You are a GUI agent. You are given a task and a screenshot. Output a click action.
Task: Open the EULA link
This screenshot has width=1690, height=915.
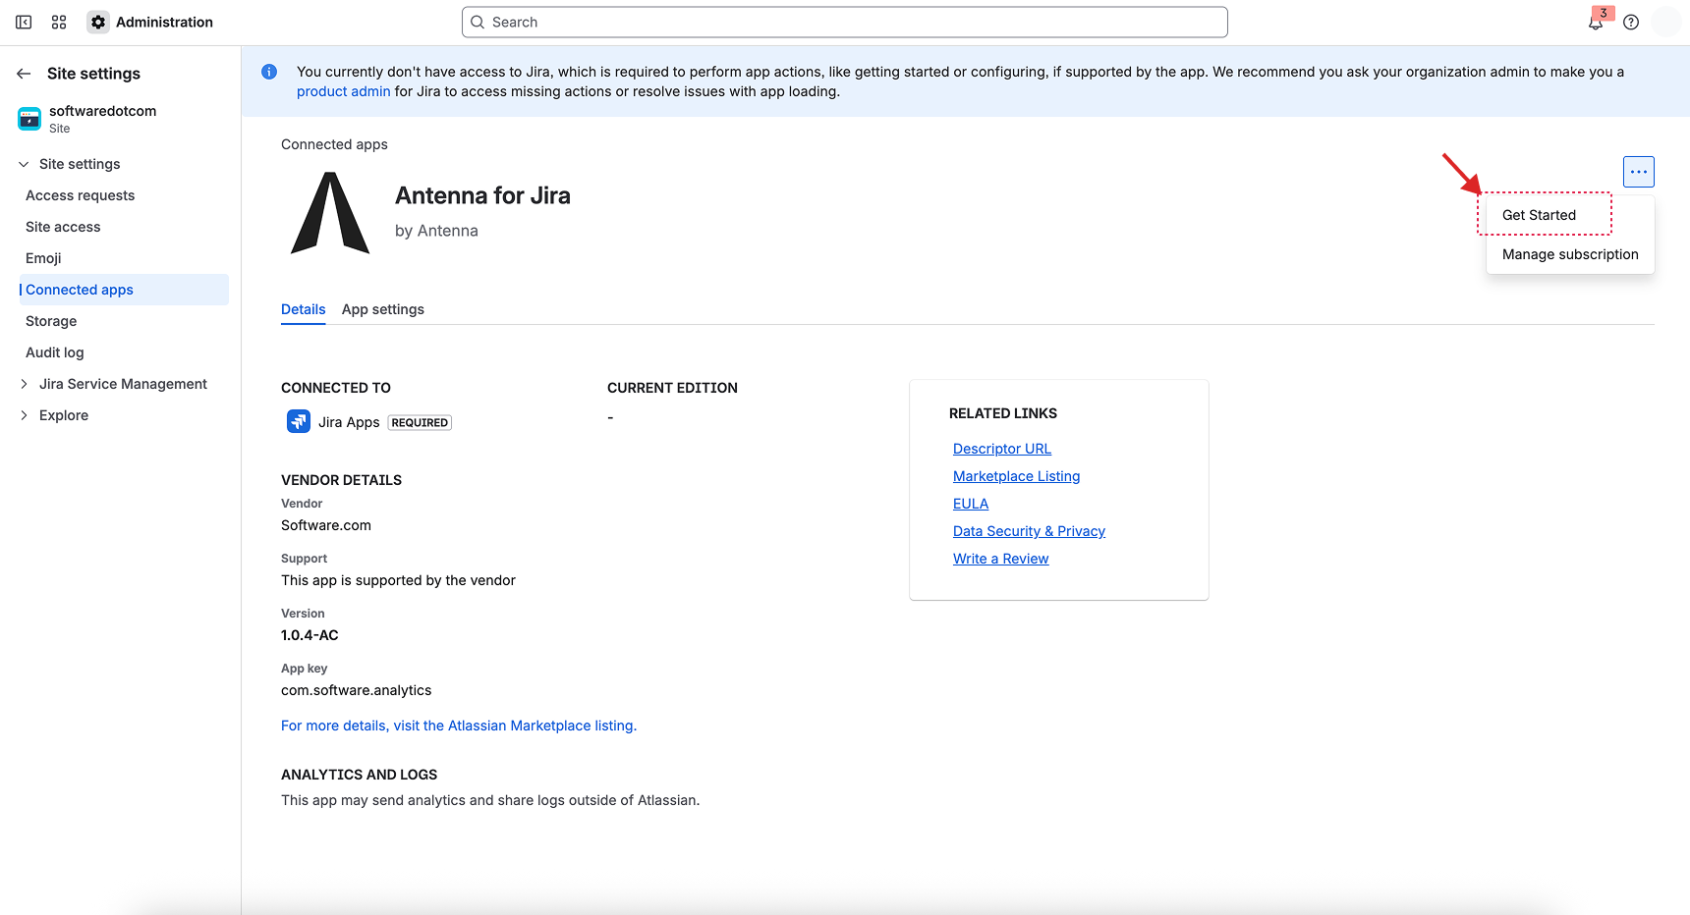(971, 504)
